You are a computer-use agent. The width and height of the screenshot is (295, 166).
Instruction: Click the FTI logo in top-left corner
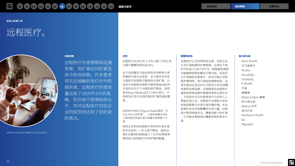(9, 6)
